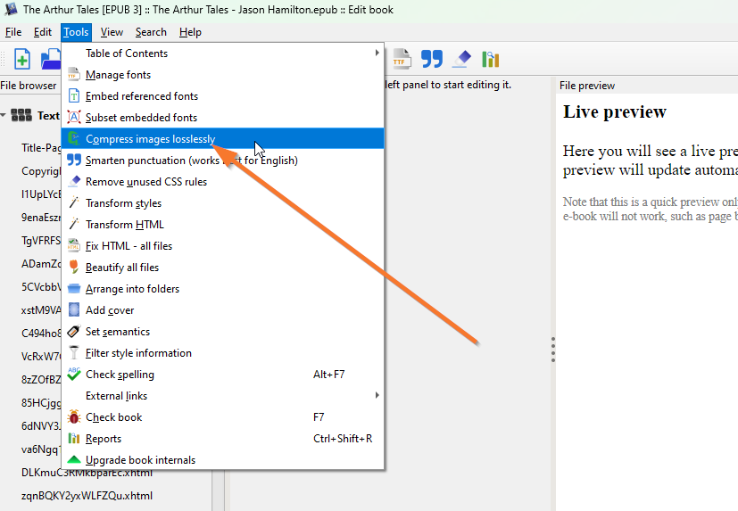
Task: Select the file starting with xstM9VA
Action: [41, 310]
